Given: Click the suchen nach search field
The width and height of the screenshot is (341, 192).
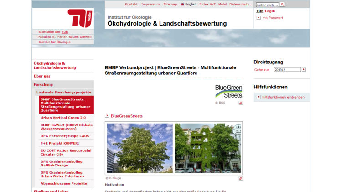Looking at the screenshot, I should pos(267,5).
